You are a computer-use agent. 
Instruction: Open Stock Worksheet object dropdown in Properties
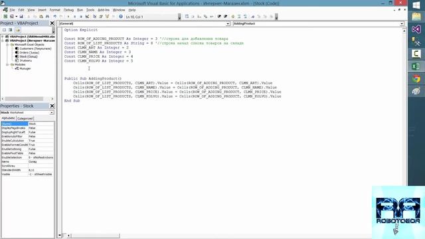[52, 112]
